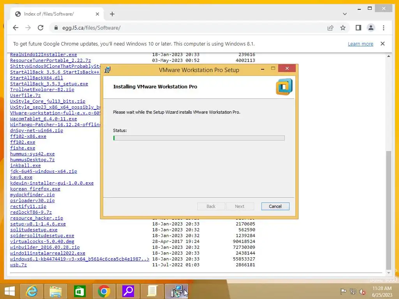Click the installer setup taskbar icon

[x=177, y=291]
